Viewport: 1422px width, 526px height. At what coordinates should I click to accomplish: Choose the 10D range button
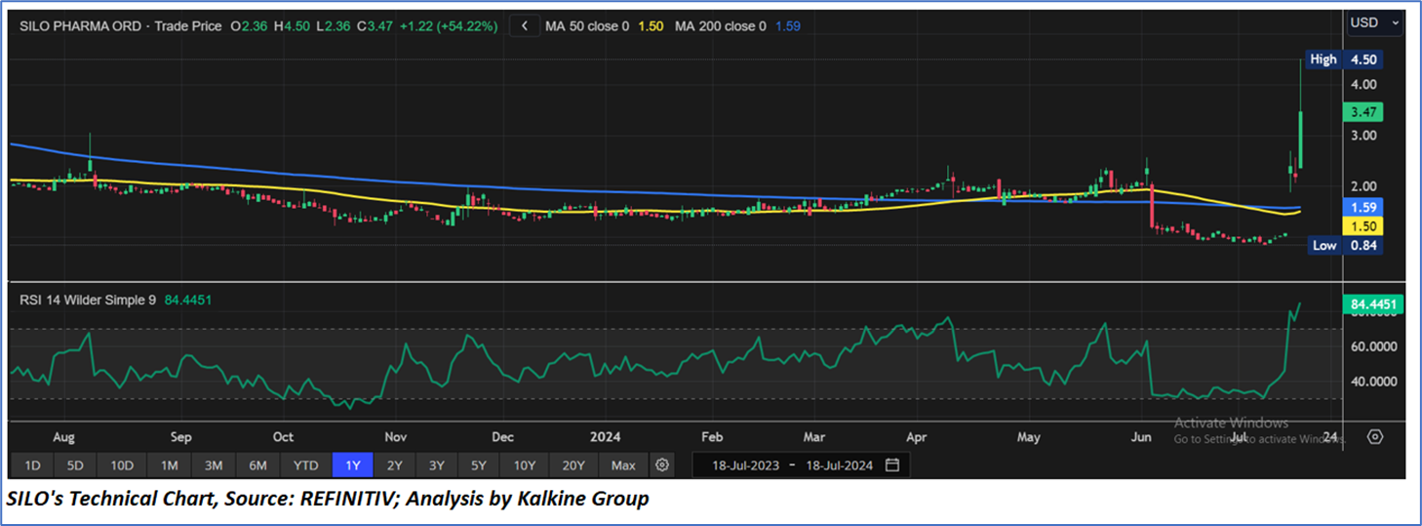click(123, 465)
